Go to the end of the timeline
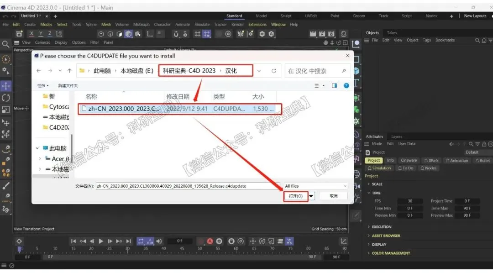 (128, 241)
